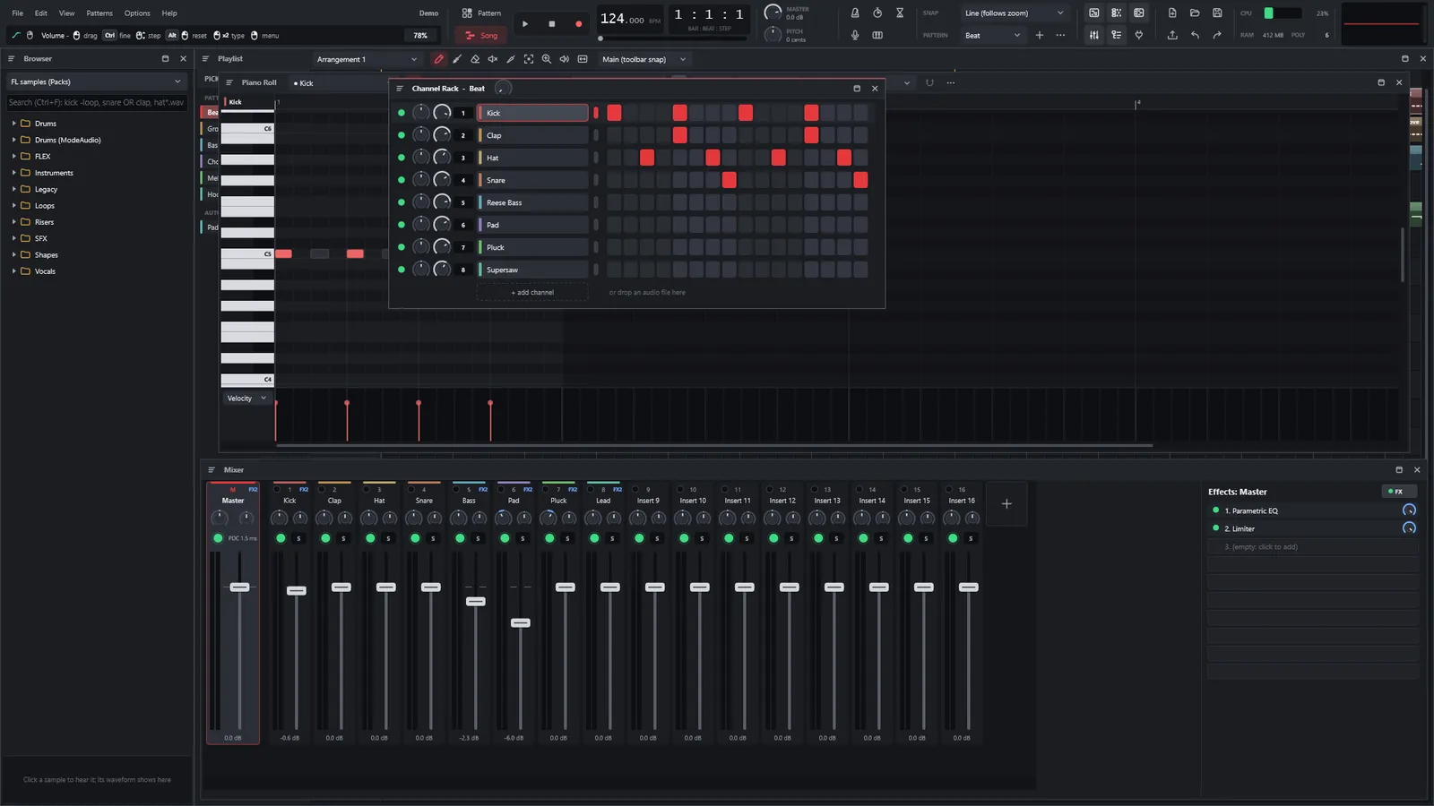Click the metronome icon in top toolbar
The height and width of the screenshot is (806, 1434).
pyautogui.click(x=855, y=13)
